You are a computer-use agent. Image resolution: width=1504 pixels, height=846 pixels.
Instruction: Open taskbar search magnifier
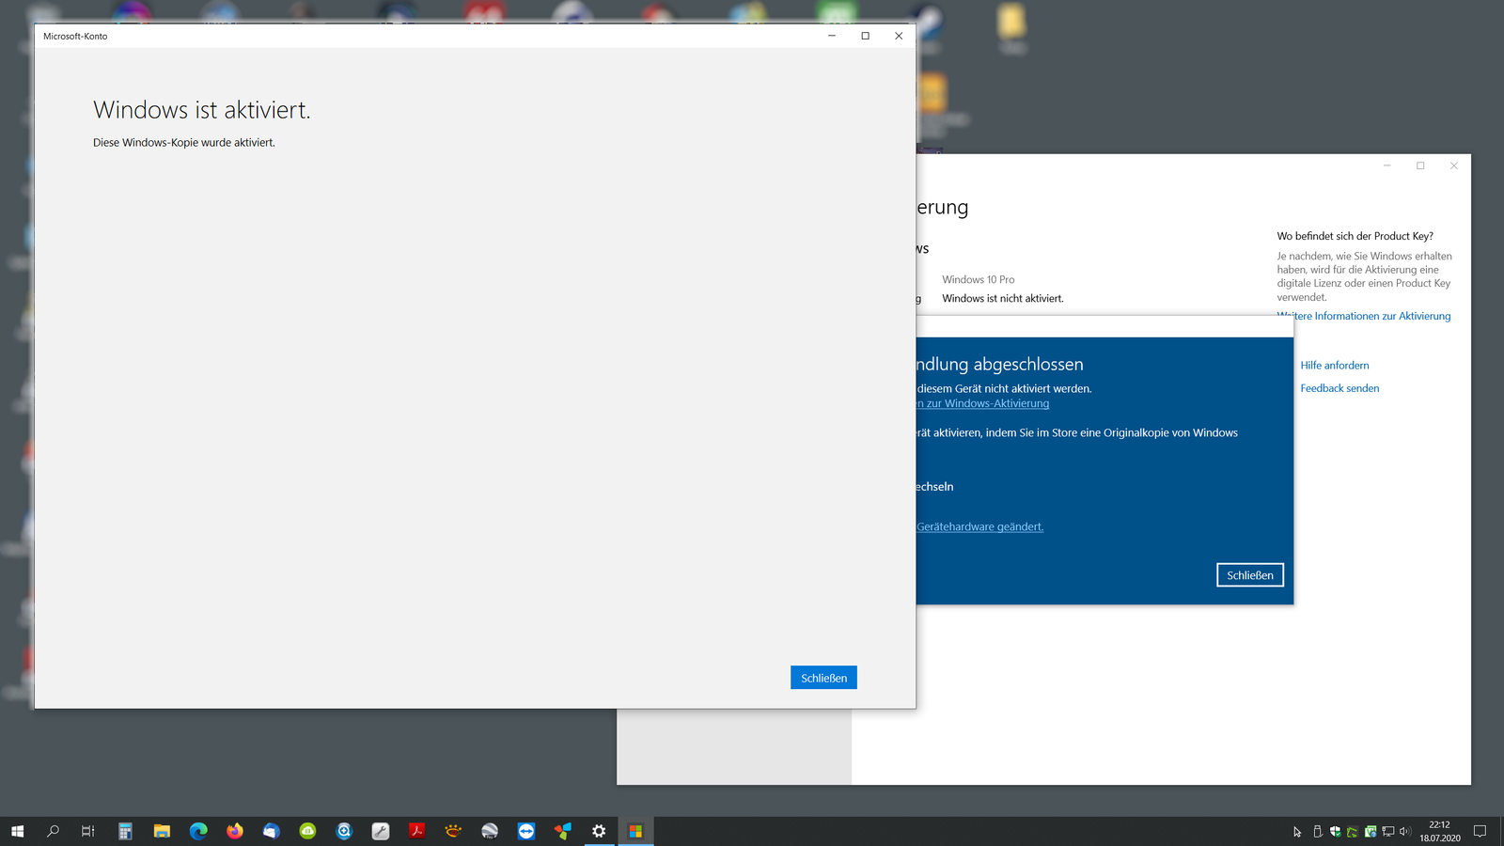53,831
